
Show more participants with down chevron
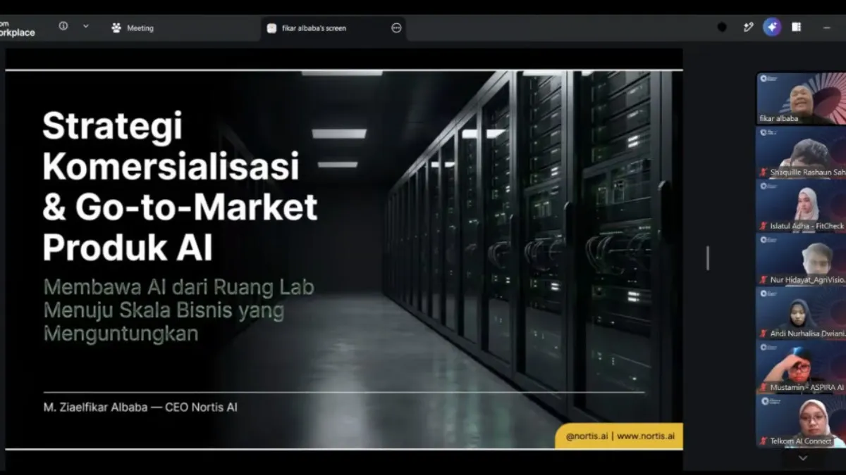point(802,458)
